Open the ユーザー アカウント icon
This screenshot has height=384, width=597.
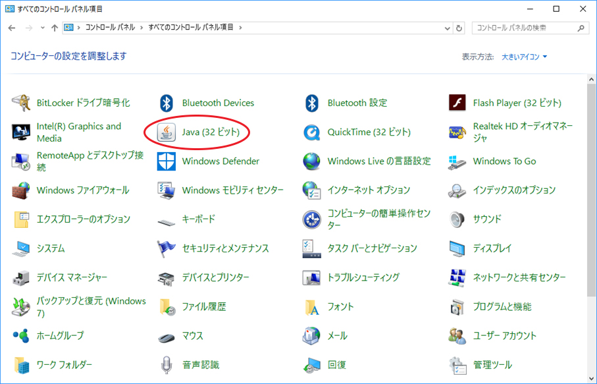point(457,336)
